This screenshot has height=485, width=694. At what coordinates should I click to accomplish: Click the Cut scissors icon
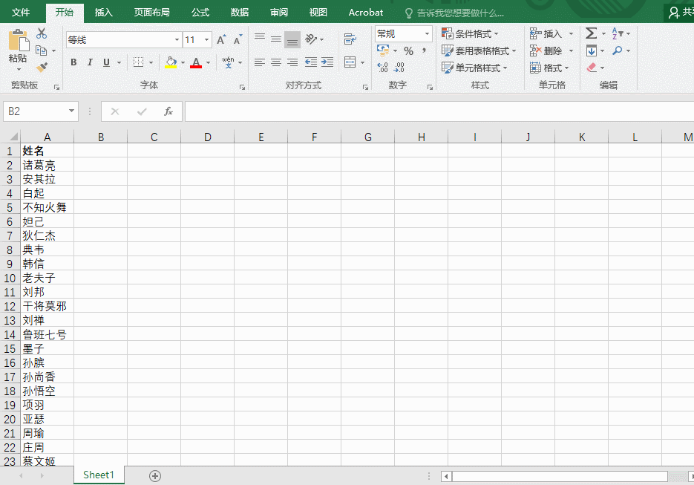(x=42, y=33)
